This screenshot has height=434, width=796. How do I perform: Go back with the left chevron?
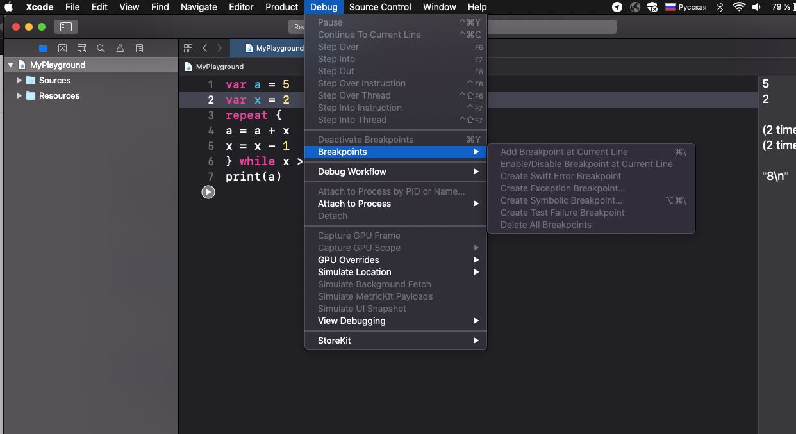pos(204,48)
